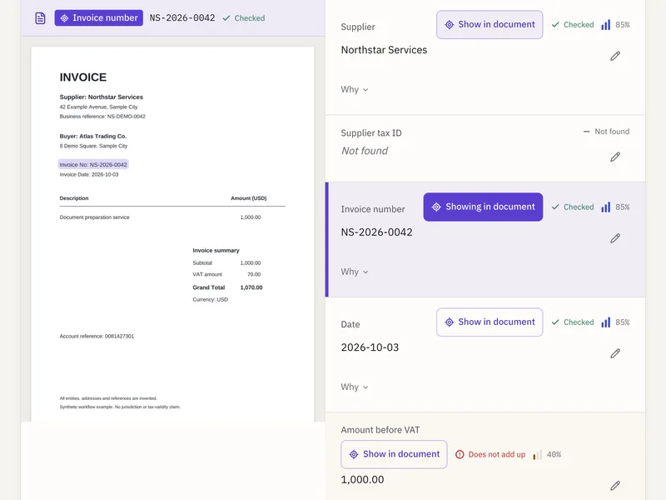Screen dimensions: 666x500
Task: Expand the Why section under Date
Action: 355,387
